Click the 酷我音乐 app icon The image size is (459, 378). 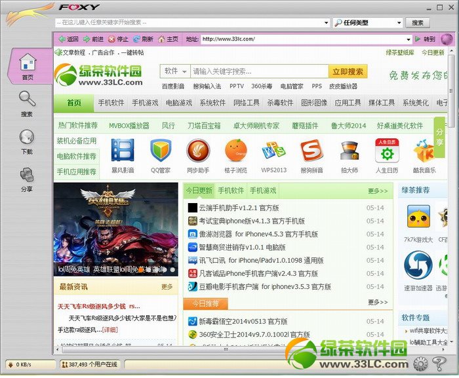[424, 151]
